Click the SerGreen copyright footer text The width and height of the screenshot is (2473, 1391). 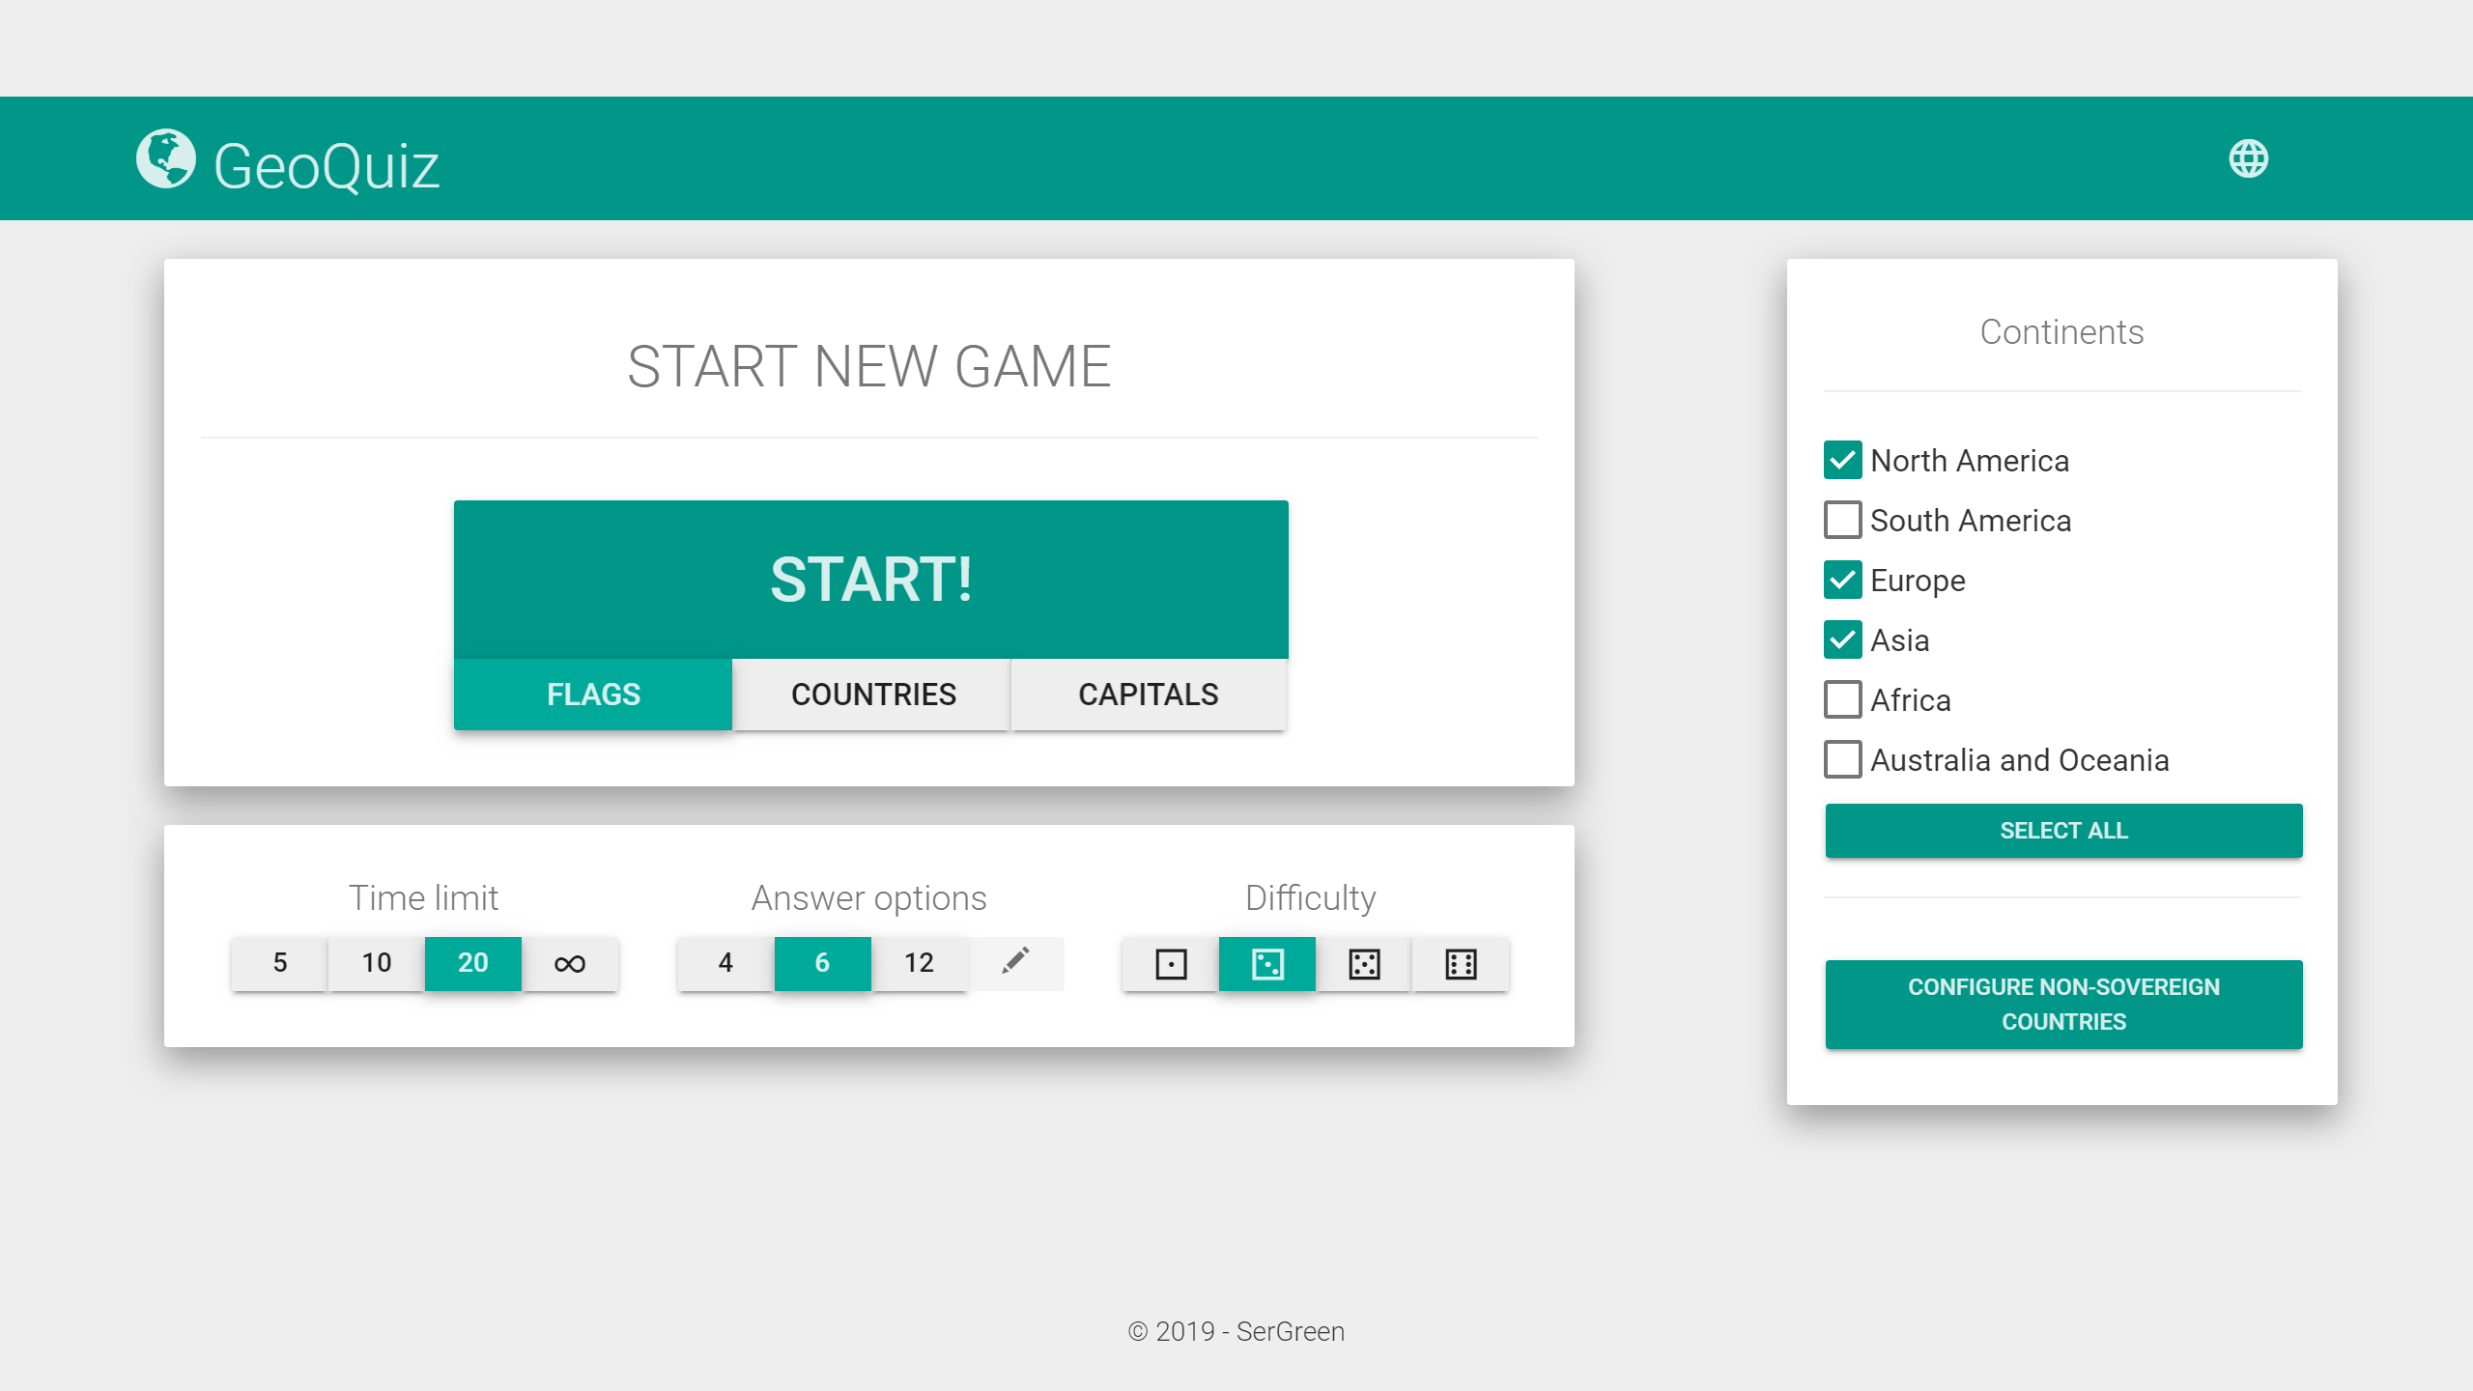click(x=1236, y=1331)
